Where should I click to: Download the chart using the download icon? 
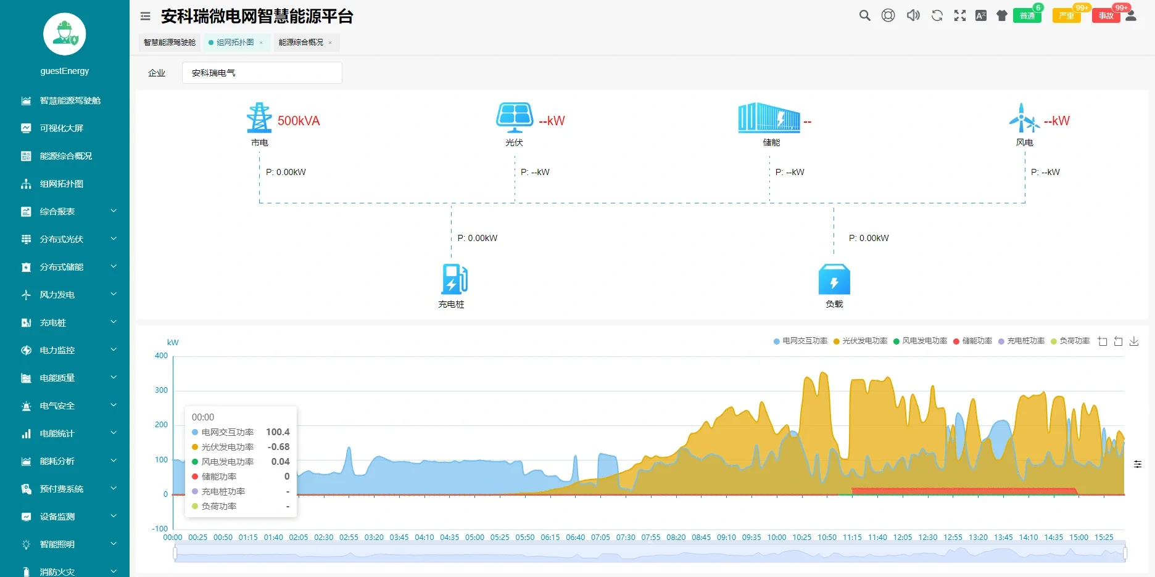[1134, 341]
